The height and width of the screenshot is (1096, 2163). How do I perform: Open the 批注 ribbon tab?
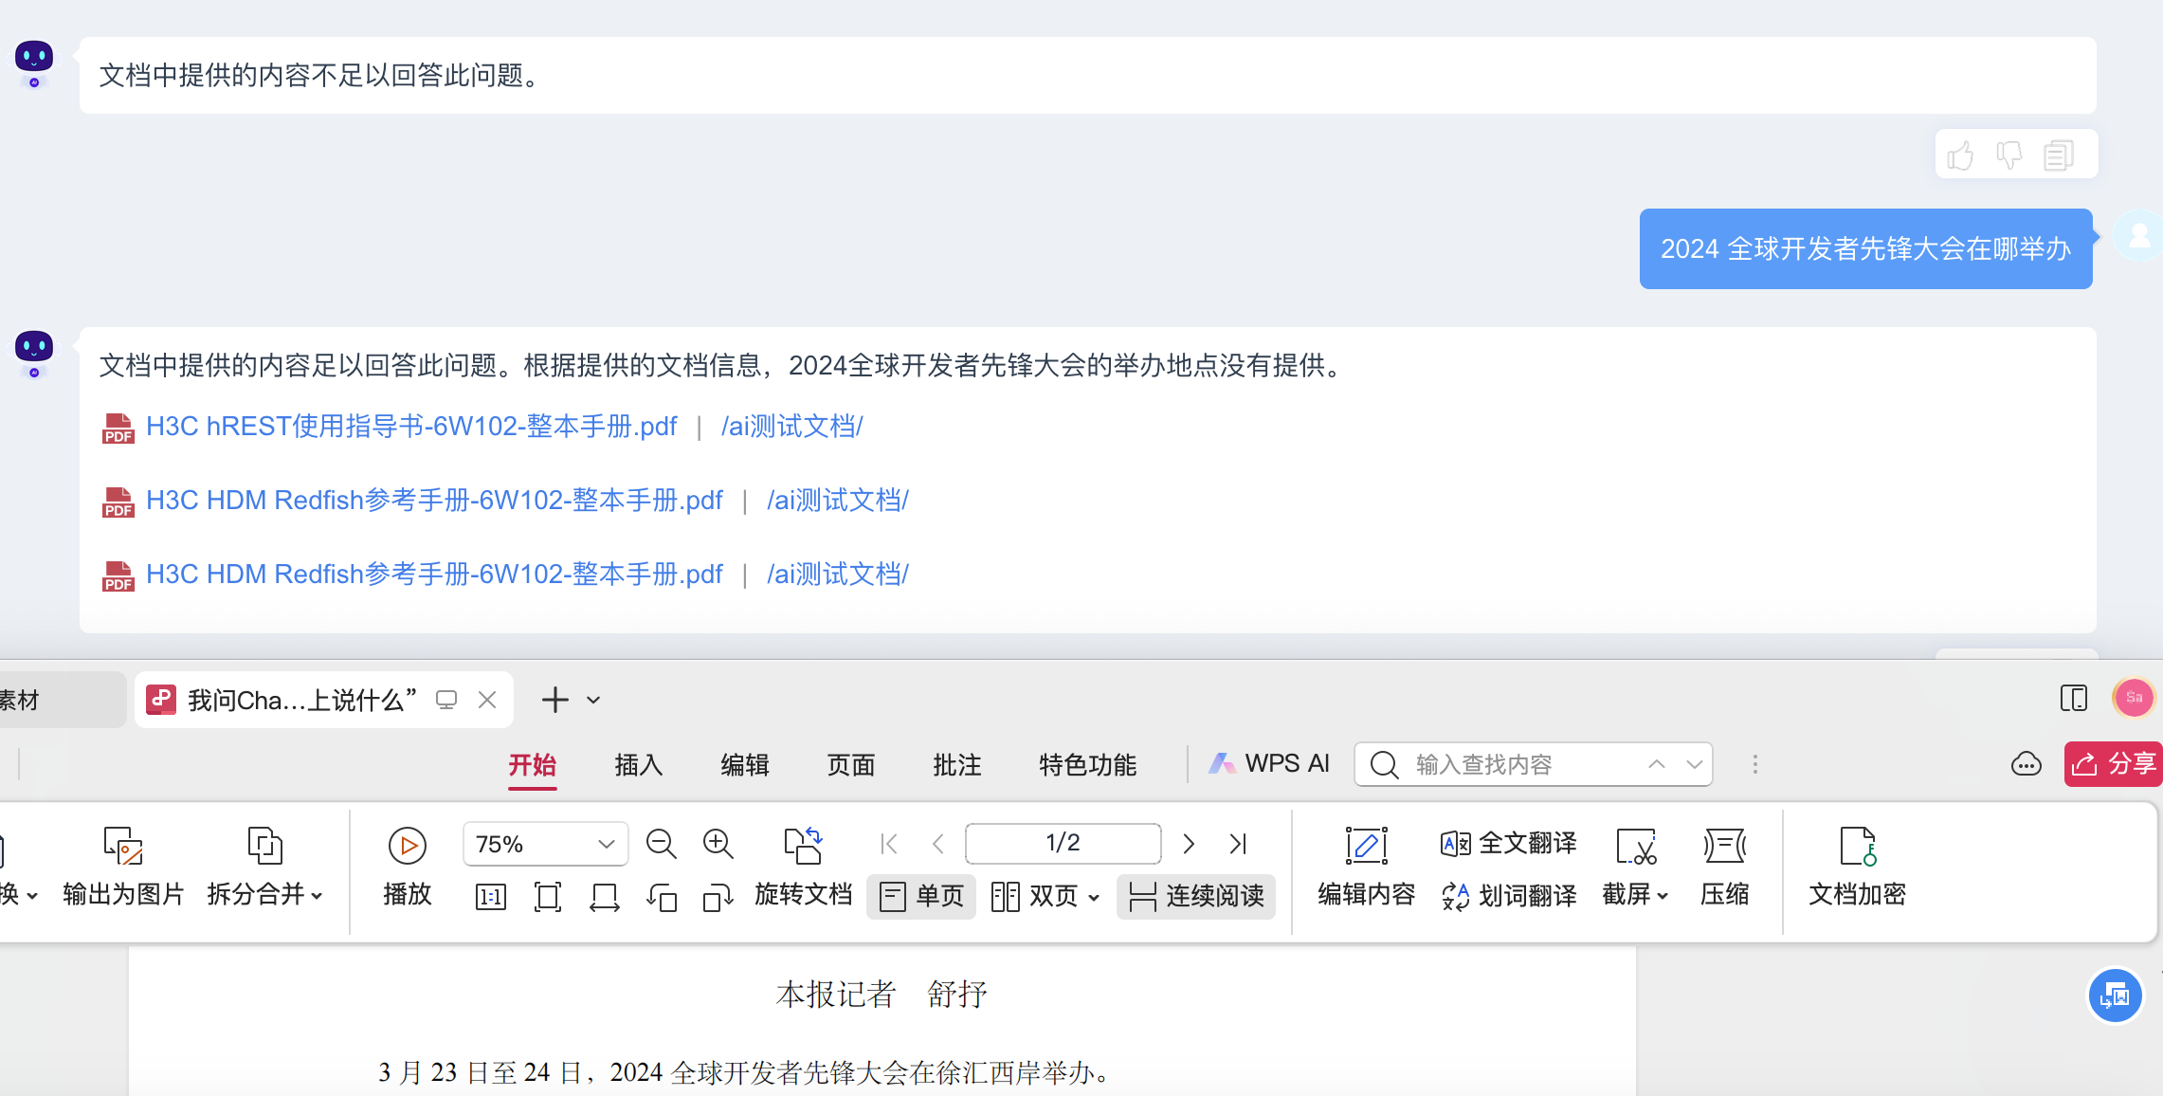[x=957, y=764]
